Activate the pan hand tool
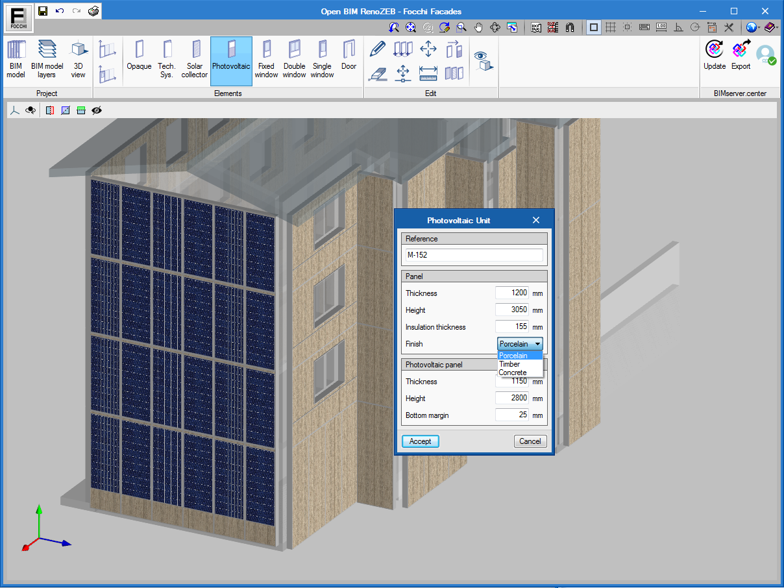784x588 pixels. (x=478, y=27)
